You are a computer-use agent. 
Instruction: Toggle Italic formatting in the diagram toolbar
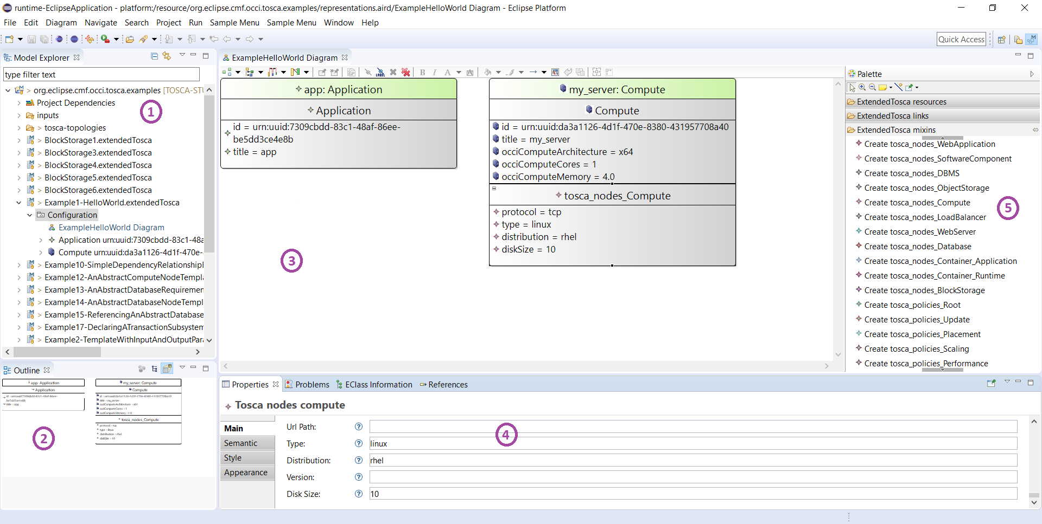(x=435, y=72)
